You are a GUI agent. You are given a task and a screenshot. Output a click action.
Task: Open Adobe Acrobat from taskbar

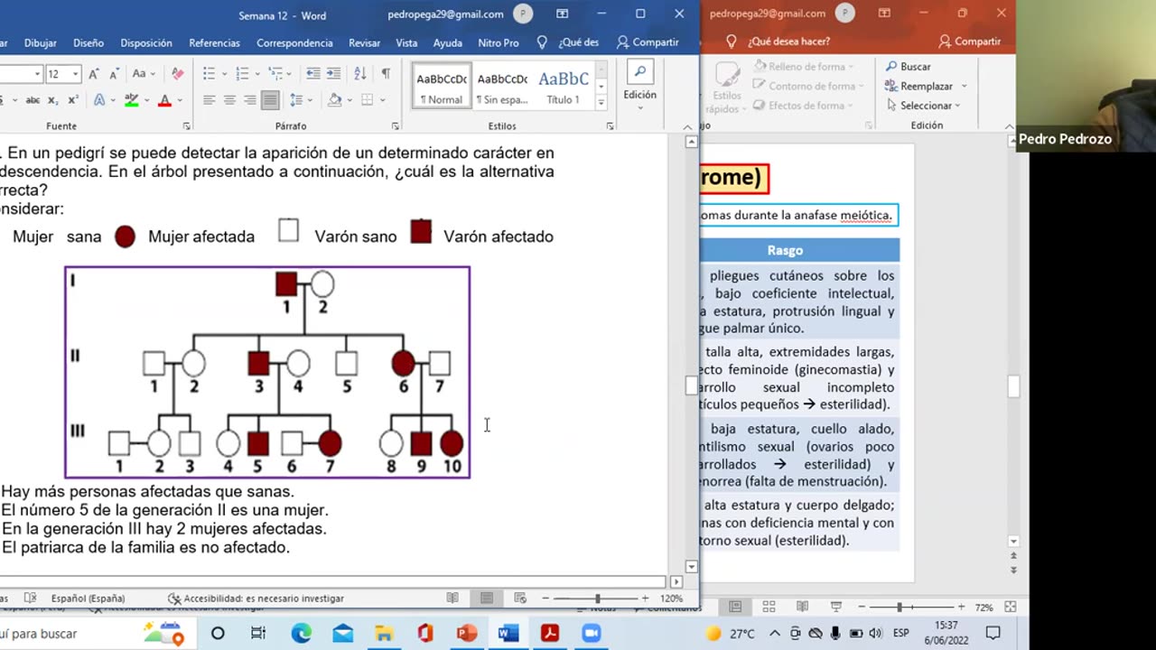tap(550, 633)
